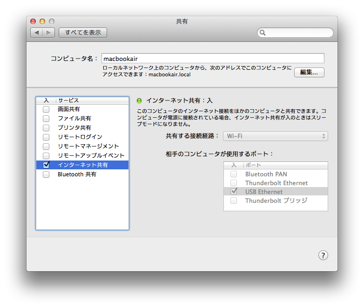Toggle the Thunderbolt Ethernet port checkbox
Viewport: 364px width, 308px height.
234,183
